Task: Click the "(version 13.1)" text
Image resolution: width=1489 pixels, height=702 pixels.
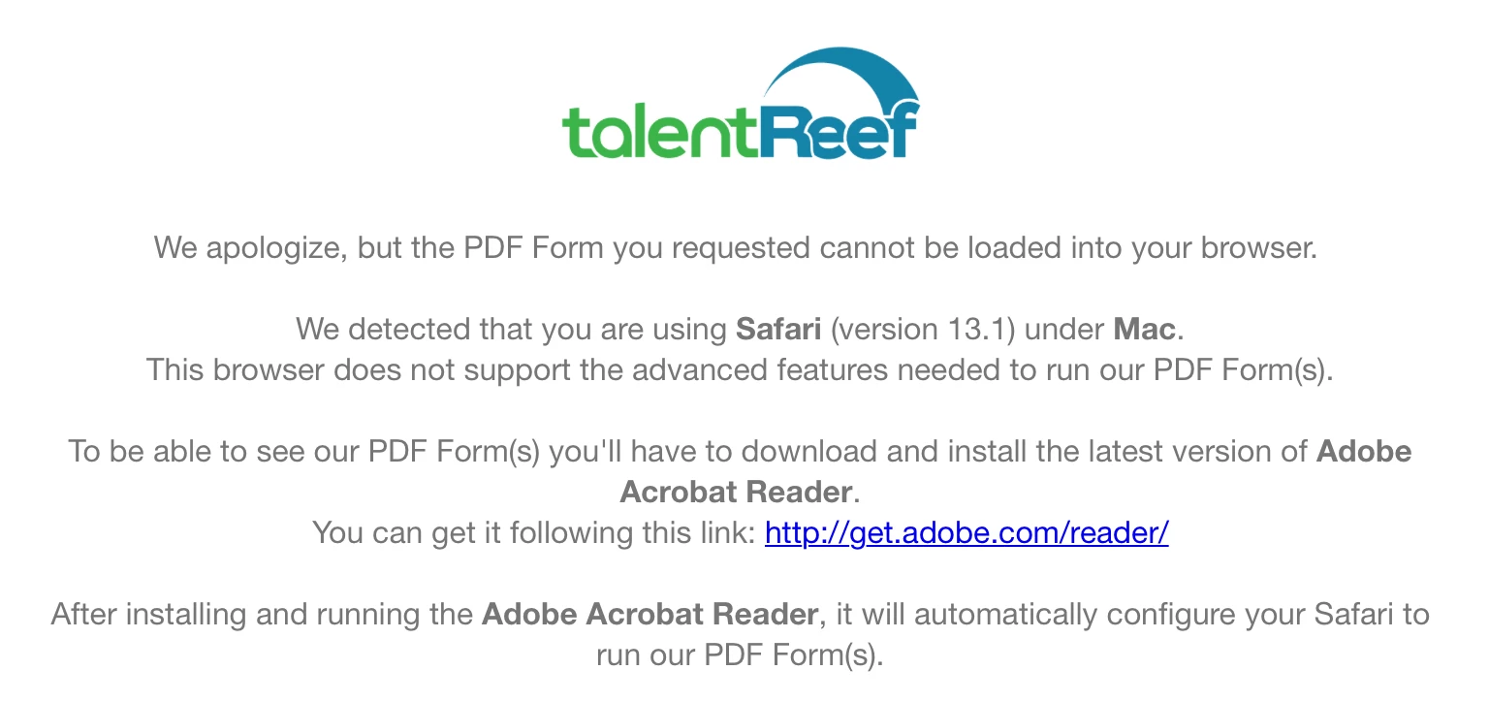Action: coord(923,329)
